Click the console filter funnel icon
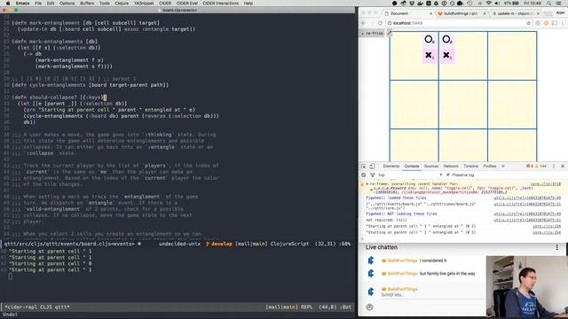 tap(372, 175)
